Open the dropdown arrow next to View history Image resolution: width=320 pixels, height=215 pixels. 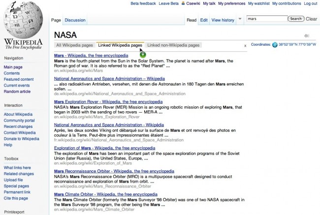click(240, 19)
